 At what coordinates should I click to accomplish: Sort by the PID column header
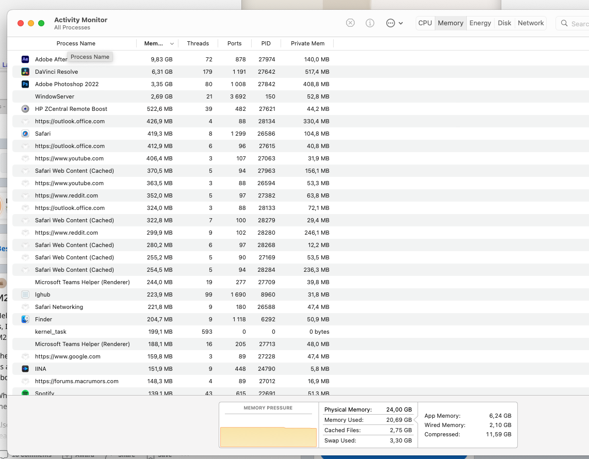click(266, 43)
